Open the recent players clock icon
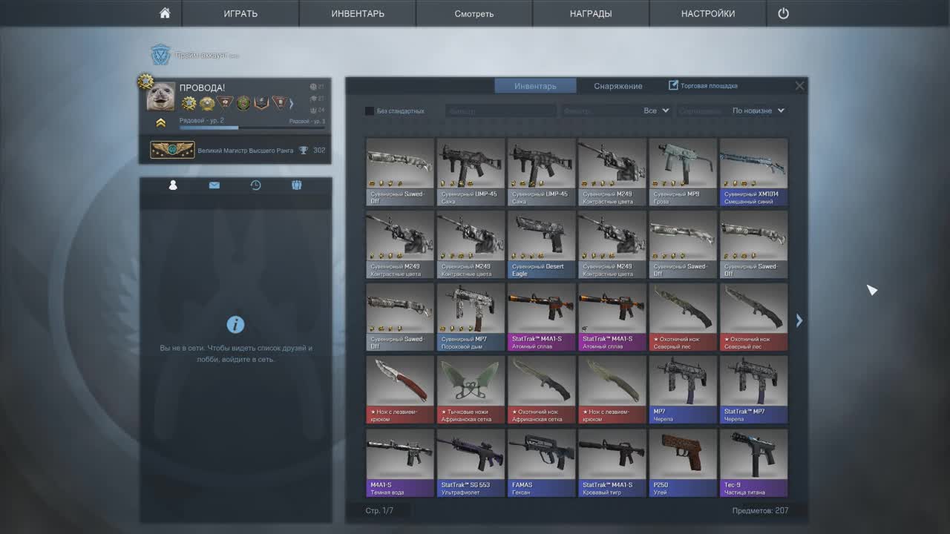The height and width of the screenshot is (534, 950). tap(255, 185)
